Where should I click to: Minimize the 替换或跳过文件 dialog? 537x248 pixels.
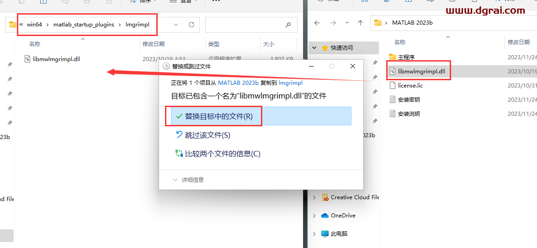click(x=311, y=66)
